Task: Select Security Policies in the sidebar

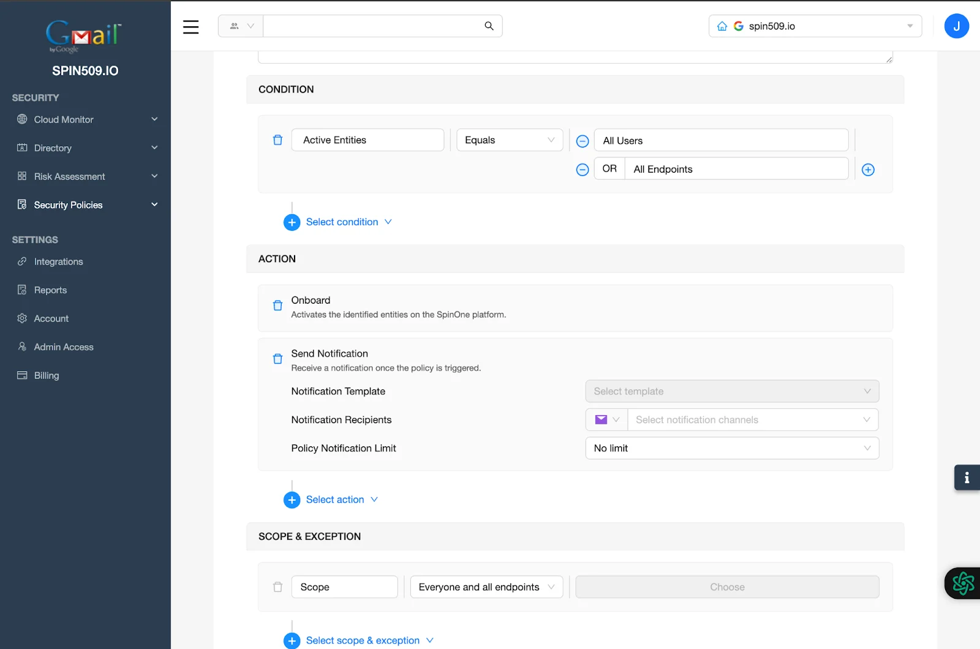Action: click(68, 204)
